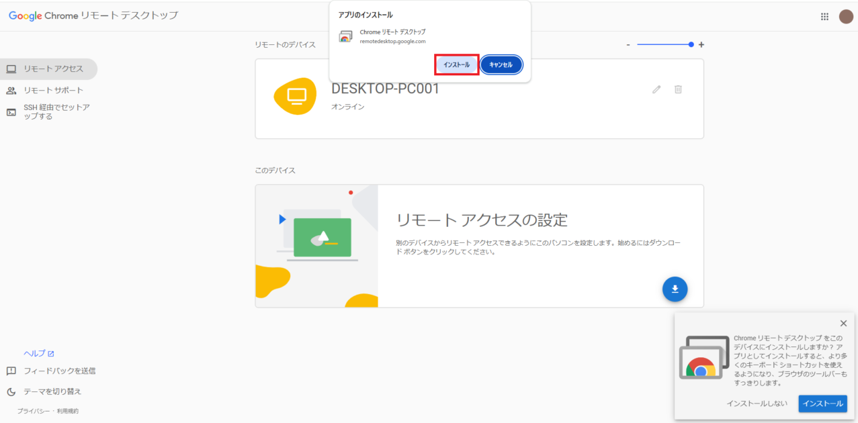Click インストール in the top dialog
858x423 pixels.
point(456,64)
